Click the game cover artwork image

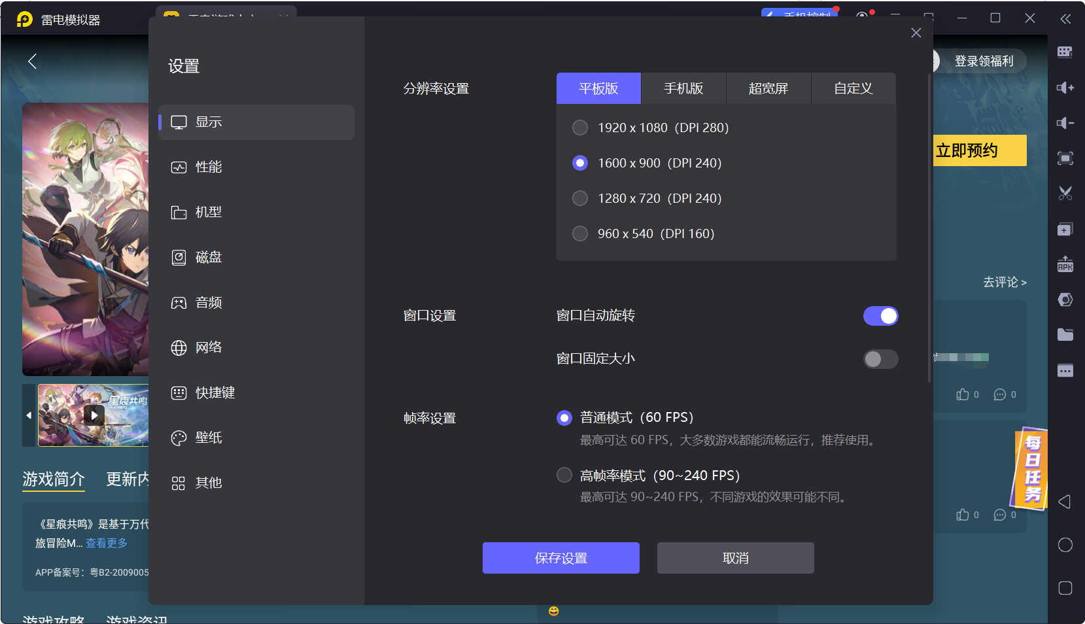pyautogui.click(x=86, y=239)
